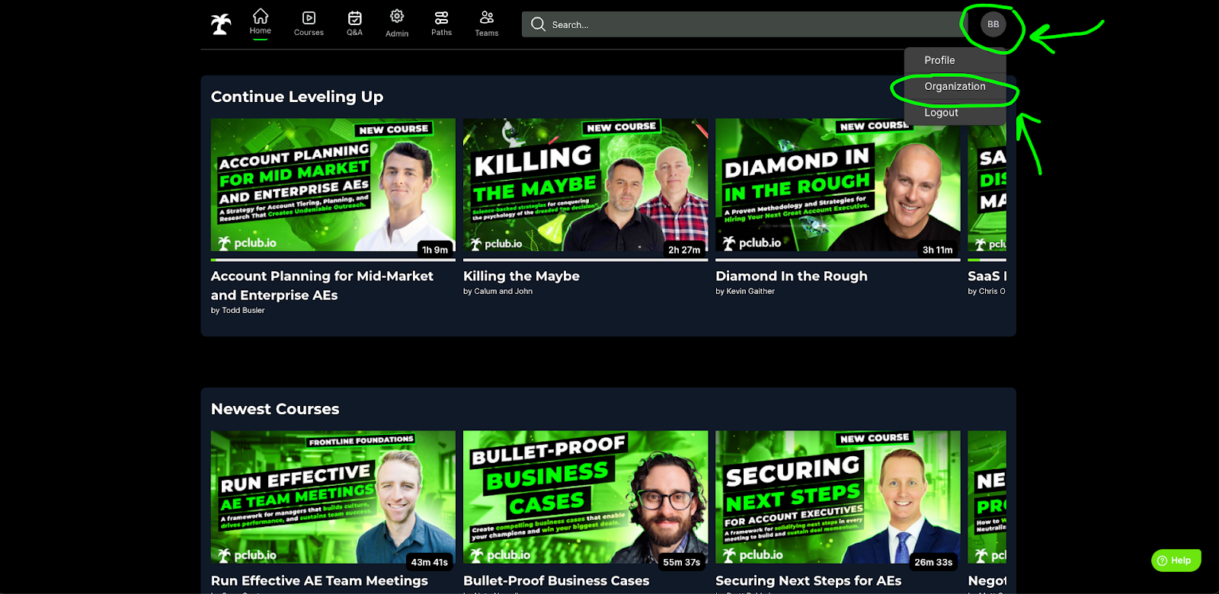Click the Diamond In the Rough title
The width and height of the screenshot is (1219, 594).
click(x=792, y=276)
